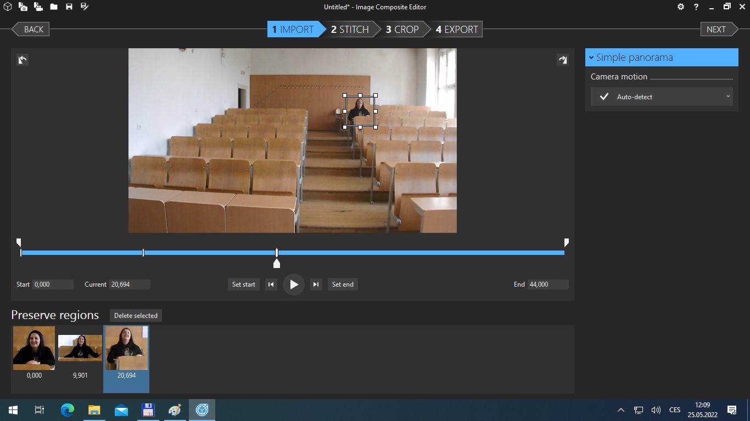Open the Auto-detect camera motion dropdown
This screenshot has width=750, height=421.
point(662,96)
